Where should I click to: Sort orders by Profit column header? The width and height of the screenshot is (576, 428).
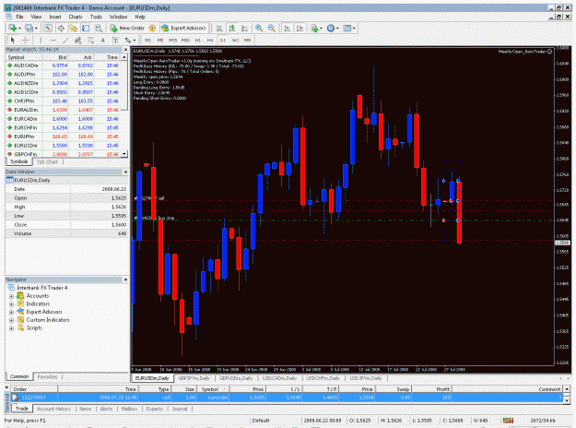431,389
